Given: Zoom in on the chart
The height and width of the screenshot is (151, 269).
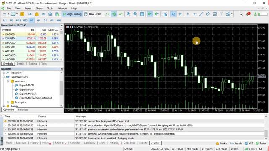Looking at the screenshot, I should [129, 14].
